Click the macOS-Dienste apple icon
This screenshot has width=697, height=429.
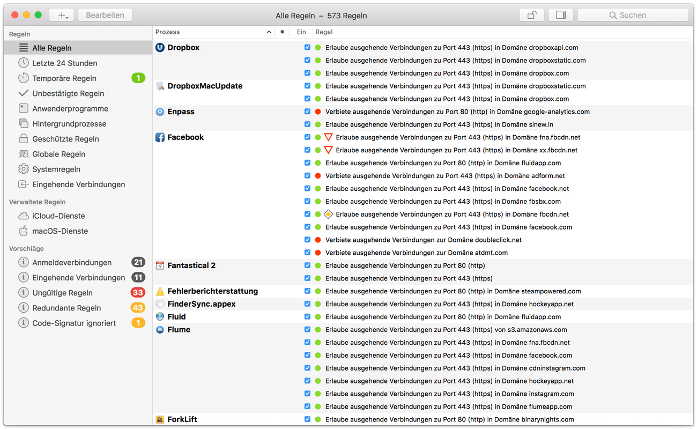[x=23, y=231]
